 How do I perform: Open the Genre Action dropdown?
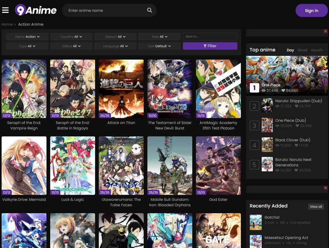27,37
